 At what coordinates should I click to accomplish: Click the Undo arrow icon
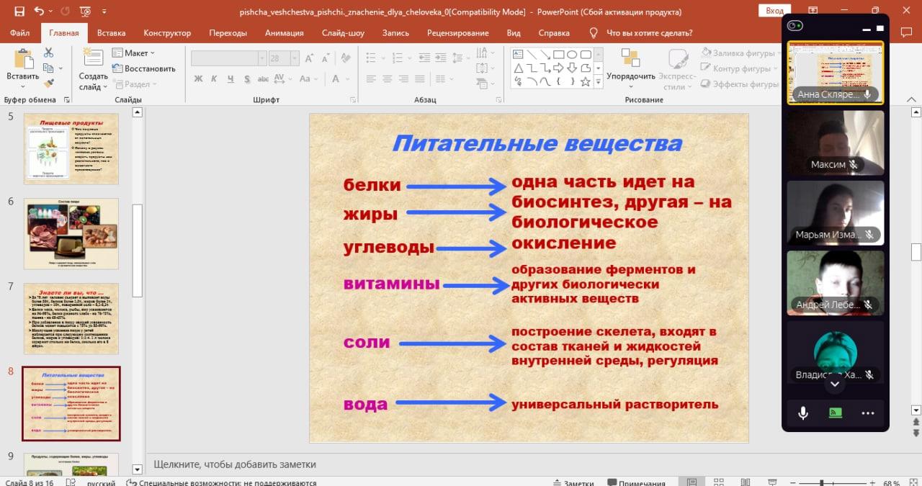click(38, 12)
